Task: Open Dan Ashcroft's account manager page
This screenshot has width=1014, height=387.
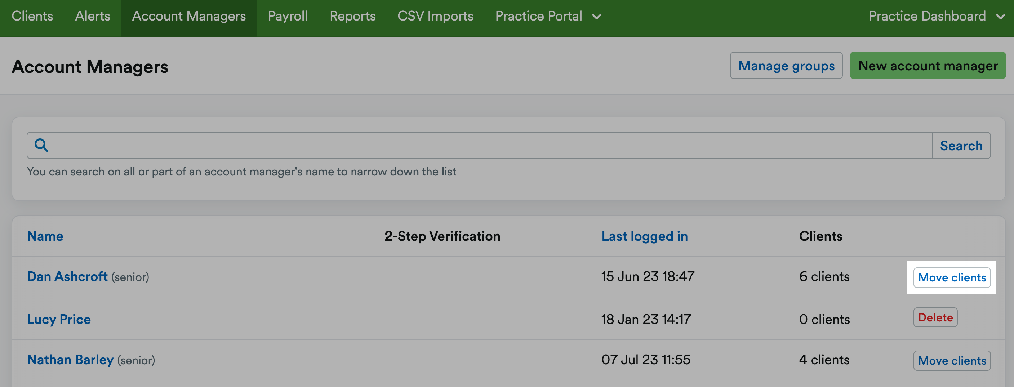Action: [x=67, y=276]
